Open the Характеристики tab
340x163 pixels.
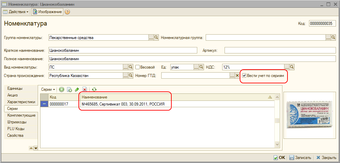[x=21, y=102]
